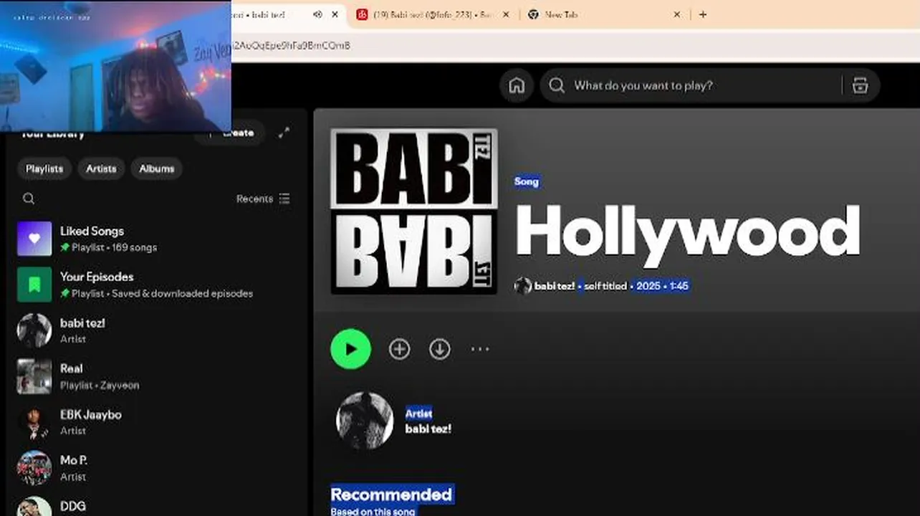Open EBK Jaaybo artist in library
This screenshot has width=920, height=516.
pyautogui.click(x=156, y=422)
